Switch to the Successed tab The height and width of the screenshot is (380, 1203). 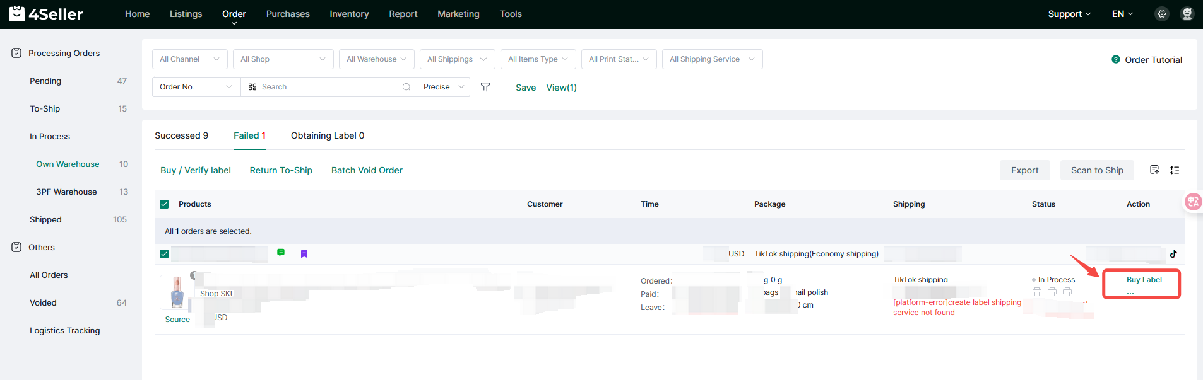point(181,135)
